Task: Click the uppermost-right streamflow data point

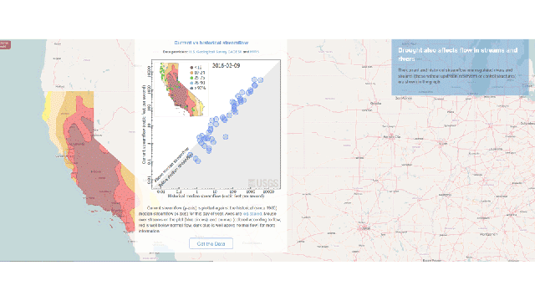Action: (x=261, y=80)
